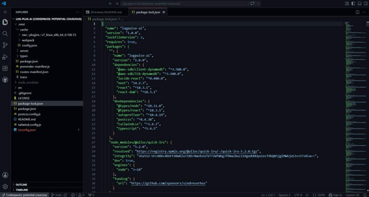This screenshot has height=197, width=369.
Task: Expand the TIMELINE section
Action: [x=47, y=190]
